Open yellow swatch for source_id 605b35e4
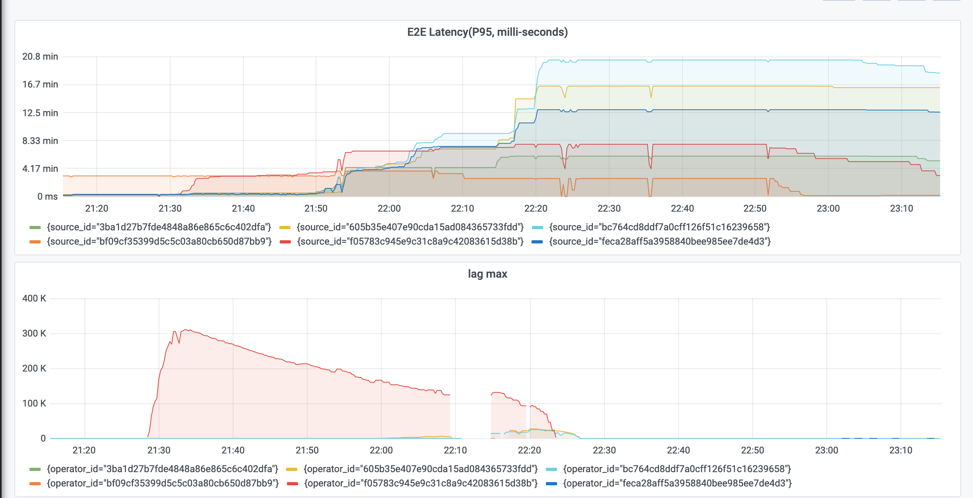The width and height of the screenshot is (973, 498). coord(285,228)
